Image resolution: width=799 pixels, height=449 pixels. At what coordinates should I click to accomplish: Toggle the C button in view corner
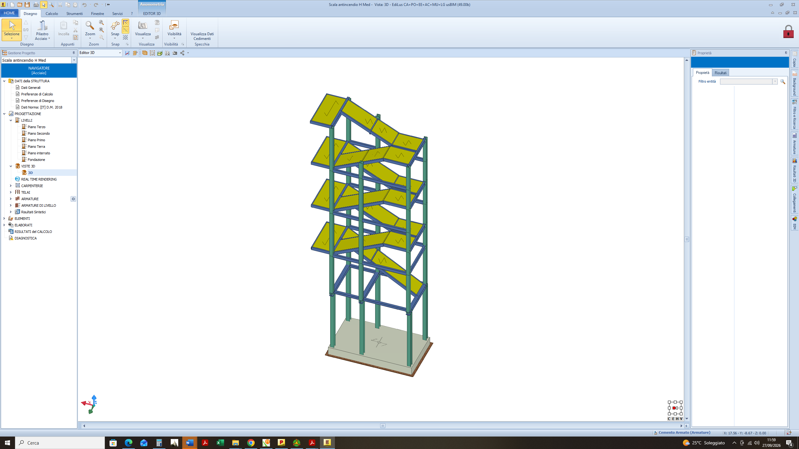(669, 419)
